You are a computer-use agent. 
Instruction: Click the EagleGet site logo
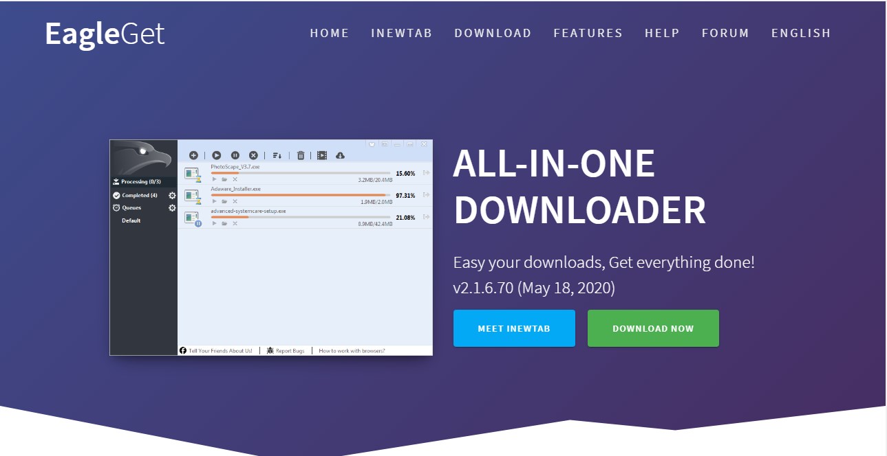[105, 34]
